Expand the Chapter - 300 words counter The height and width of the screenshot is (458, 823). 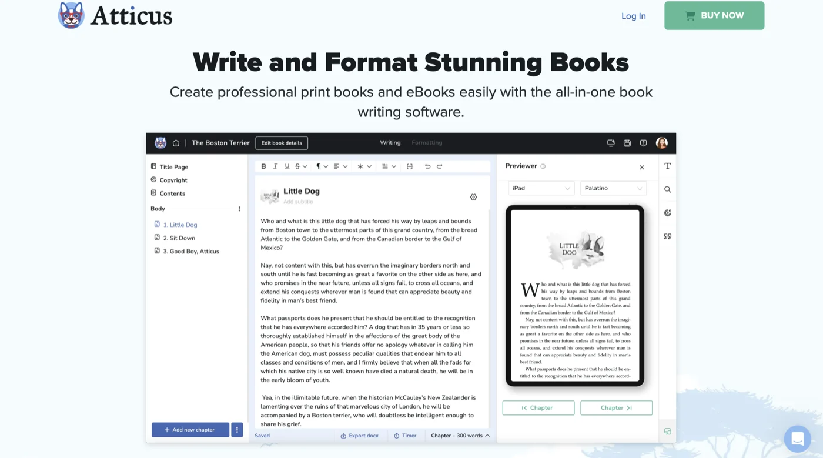coord(460,436)
